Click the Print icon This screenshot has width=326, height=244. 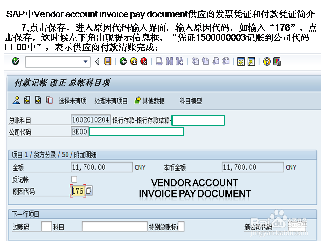(159, 62)
